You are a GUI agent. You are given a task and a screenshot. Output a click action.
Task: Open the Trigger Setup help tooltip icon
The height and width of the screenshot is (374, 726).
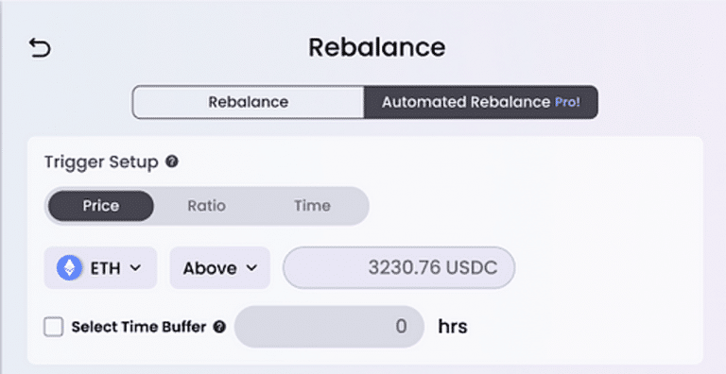172,162
